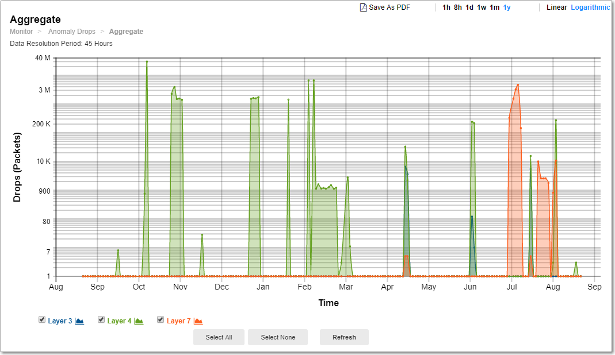Click the 40 M y-axis label
The height and width of the screenshot is (355, 615).
click(x=43, y=58)
